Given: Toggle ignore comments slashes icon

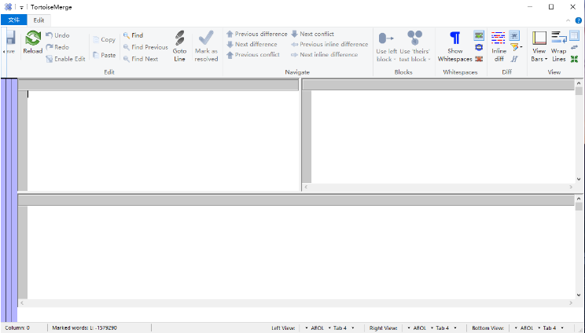Looking at the screenshot, I should click(x=514, y=59).
